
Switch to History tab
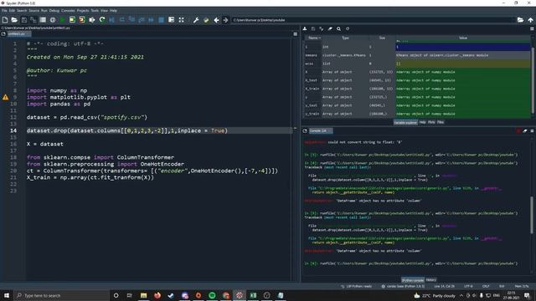(x=431, y=280)
